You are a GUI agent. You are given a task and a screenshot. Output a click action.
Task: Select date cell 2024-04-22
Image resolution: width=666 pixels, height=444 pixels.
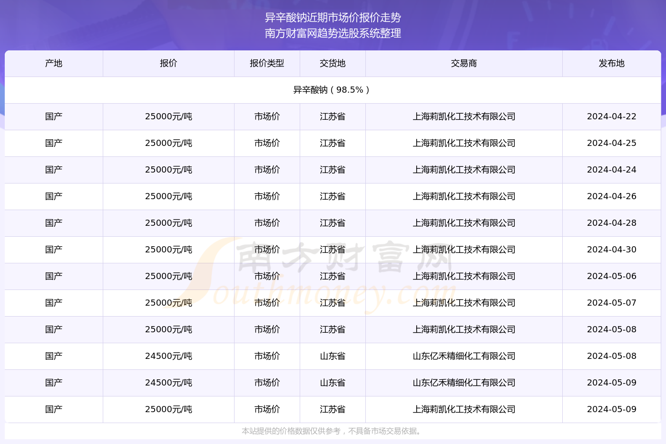[612, 116]
